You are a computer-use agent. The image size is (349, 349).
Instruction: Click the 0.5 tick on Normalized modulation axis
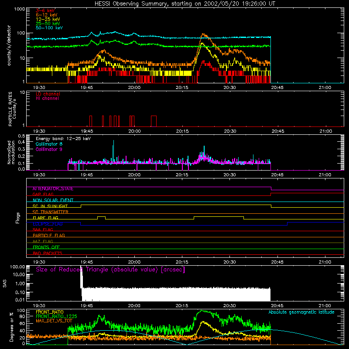tap(21, 136)
